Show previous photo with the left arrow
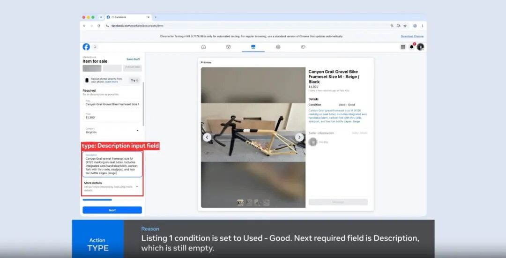This screenshot has width=506, height=258. pos(207,137)
